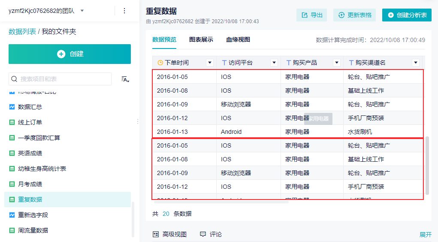This screenshot has height=242, width=438.
Task: Click the 数据列表 breadcrumb link
Action: [22, 32]
